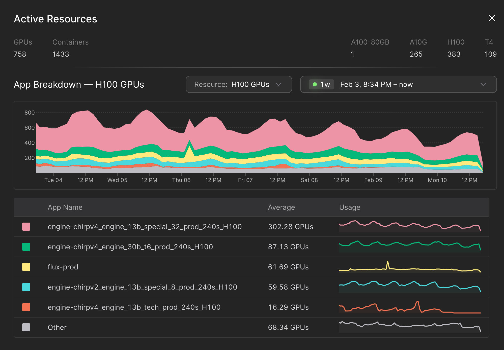This screenshot has width=504, height=350.
Task: Open the Resource: H100 GPUs dropdown
Action: [x=239, y=84]
